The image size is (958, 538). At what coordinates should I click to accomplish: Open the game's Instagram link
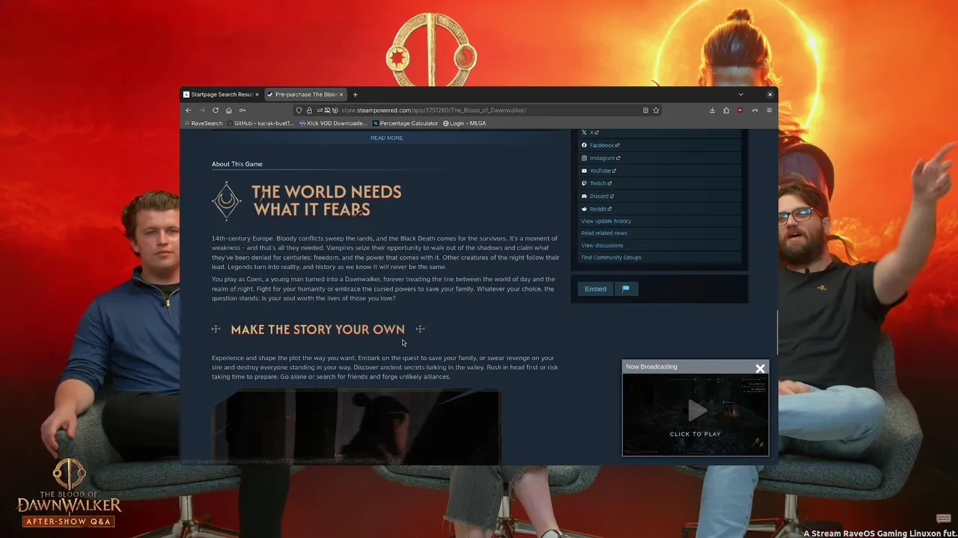[x=601, y=158]
